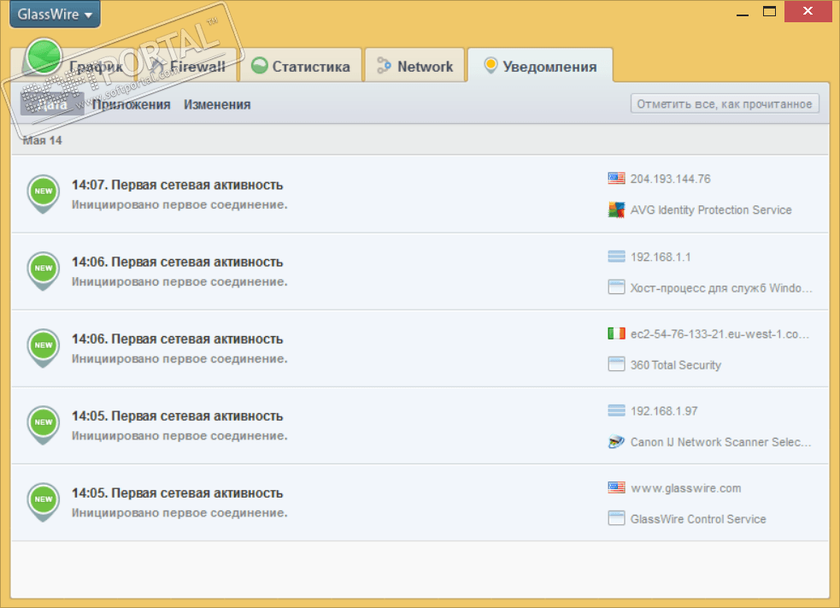
Task: Select 360 Total Security text
Action: click(x=676, y=365)
